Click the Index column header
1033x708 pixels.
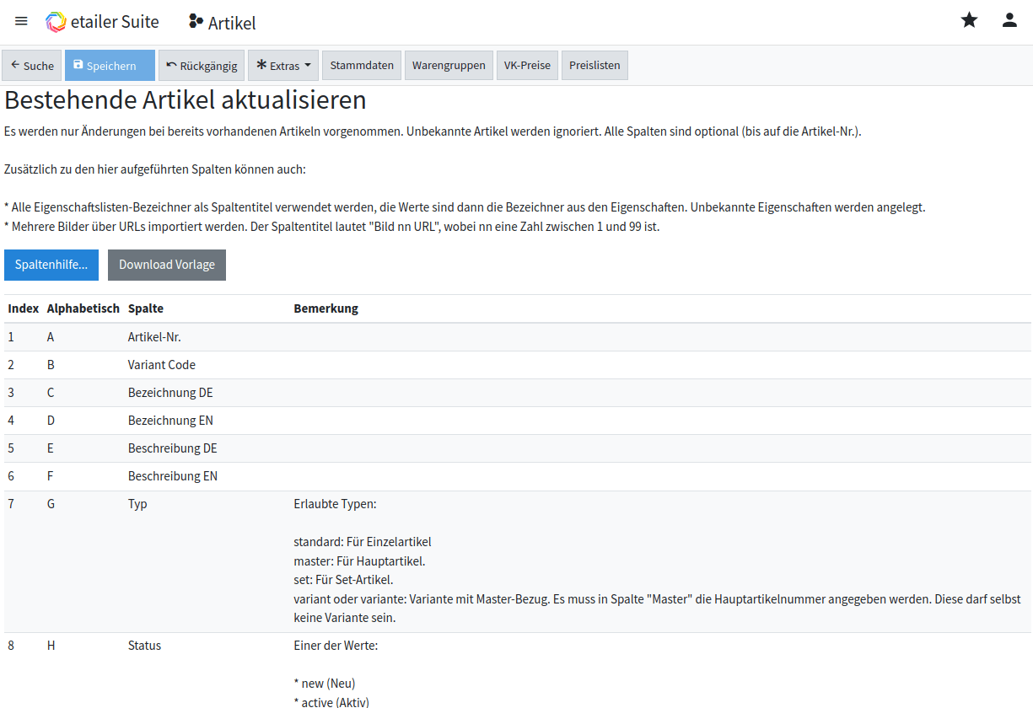point(24,308)
